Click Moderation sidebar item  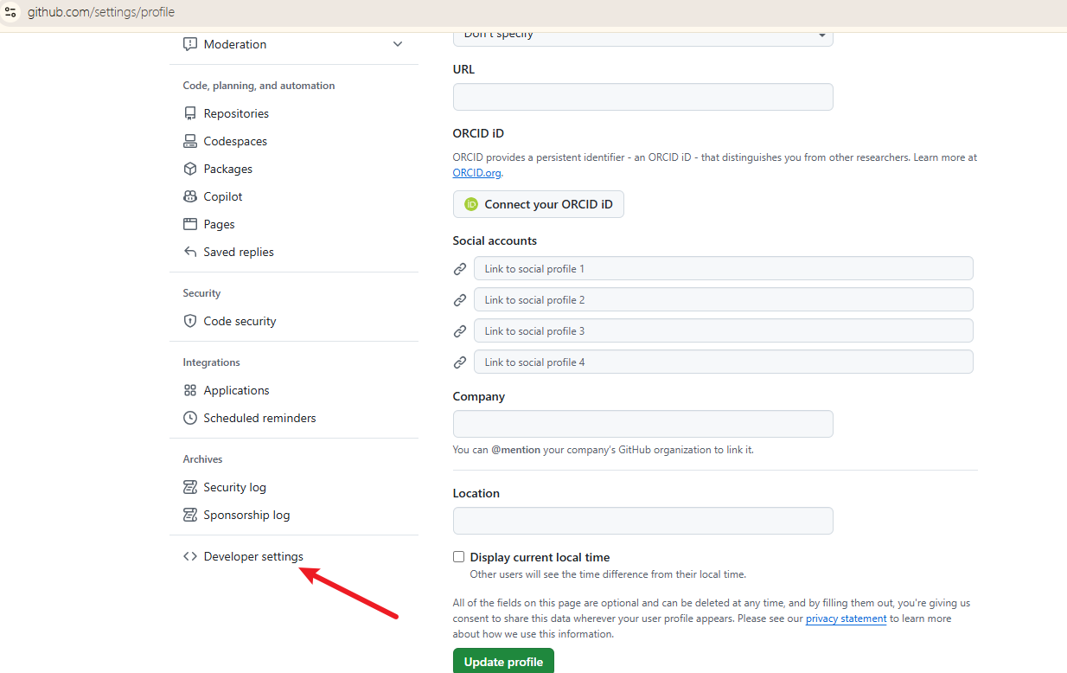coord(294,44)
